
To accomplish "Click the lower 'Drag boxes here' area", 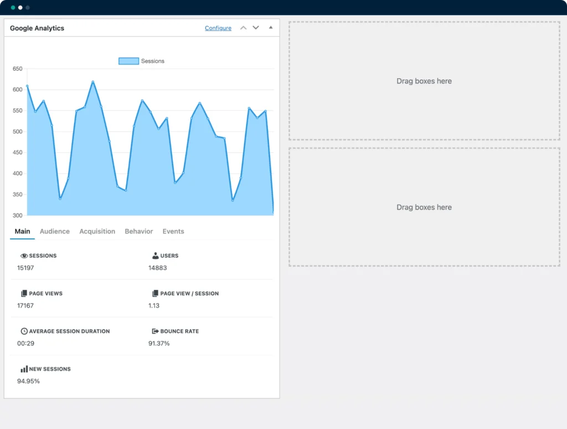I will [x=424, y=207].
